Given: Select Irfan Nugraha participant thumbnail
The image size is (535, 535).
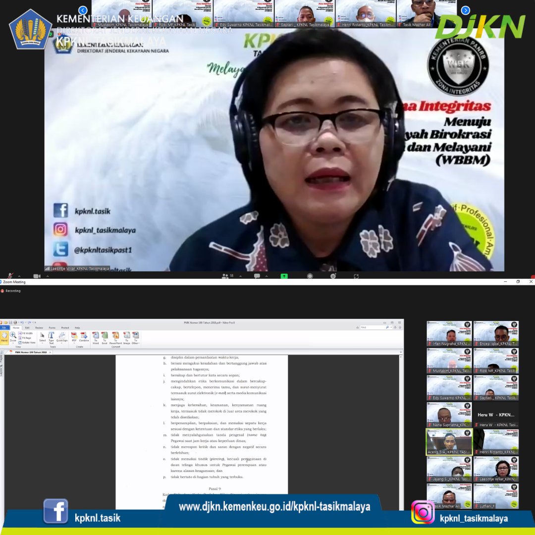Looking at the screenshot, I should point(449,333).
